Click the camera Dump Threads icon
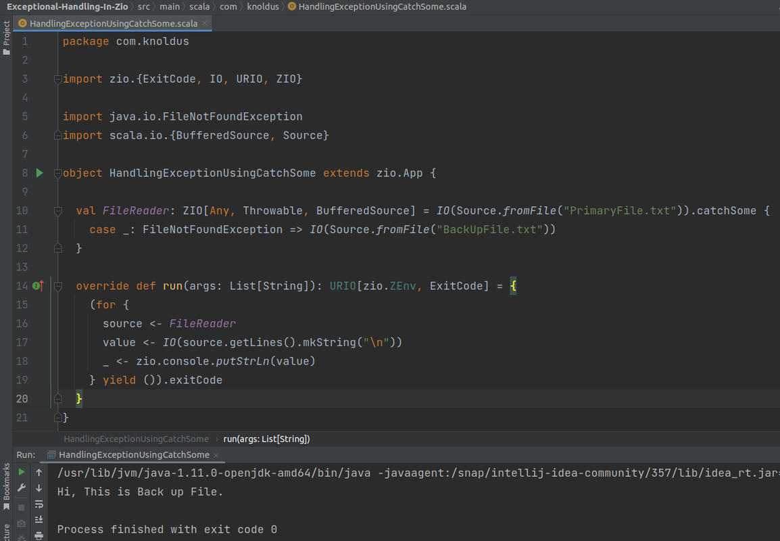780x541 pixels. [22, 523]
